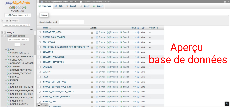This screenshot has width=230, height=107.
Task: Open phpMyAdmin documentation help icon in sidebar
Action: coord(16,7)
